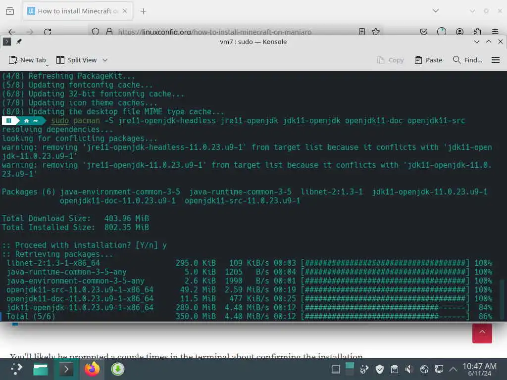Switch to Konsole from the taskbar
Screen dimensions: 507x380
tap(66, 369)
